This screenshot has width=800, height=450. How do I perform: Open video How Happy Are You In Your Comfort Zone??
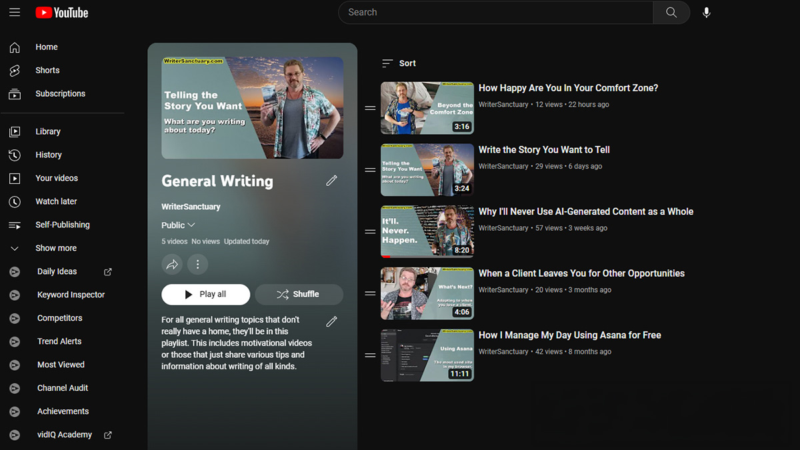tap(568, 88)
